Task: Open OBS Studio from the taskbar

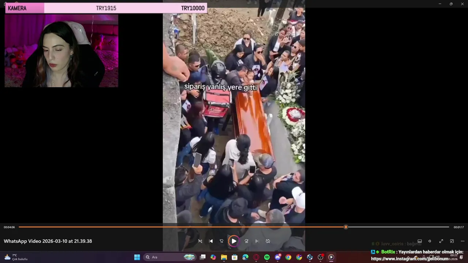Action: 320,257
